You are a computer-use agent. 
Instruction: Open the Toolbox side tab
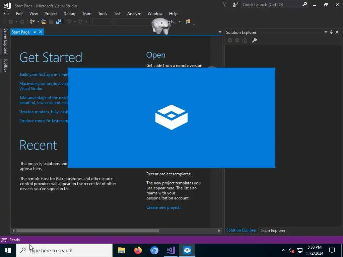click(5, 65)
